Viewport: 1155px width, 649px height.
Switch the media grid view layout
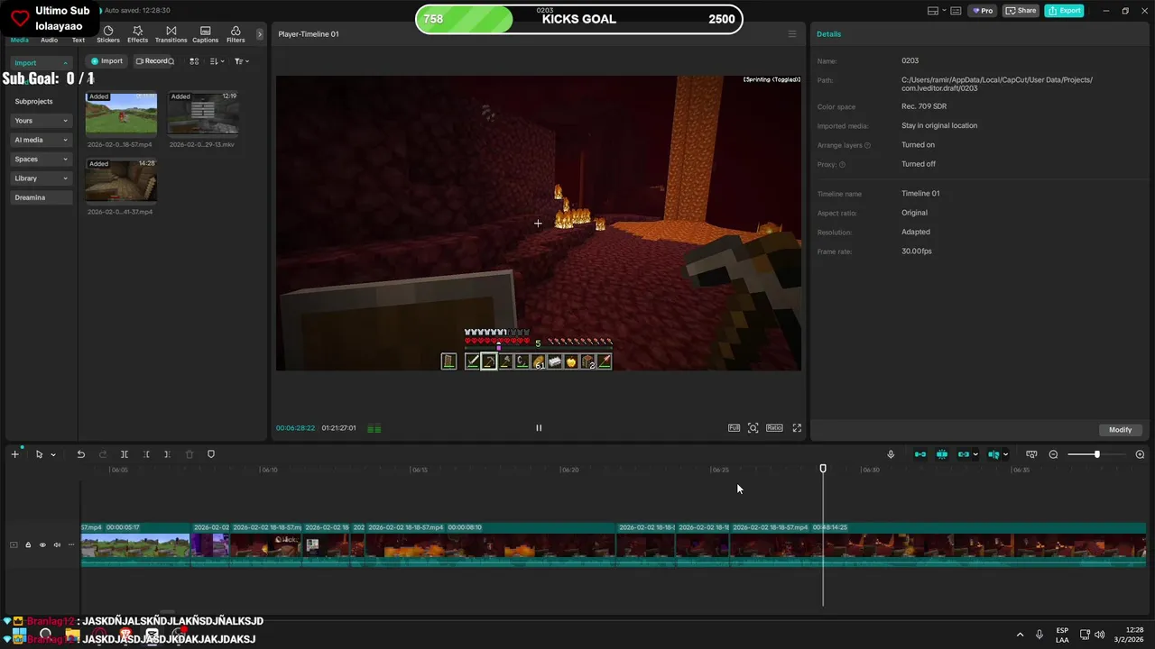[x=194, y=61]
